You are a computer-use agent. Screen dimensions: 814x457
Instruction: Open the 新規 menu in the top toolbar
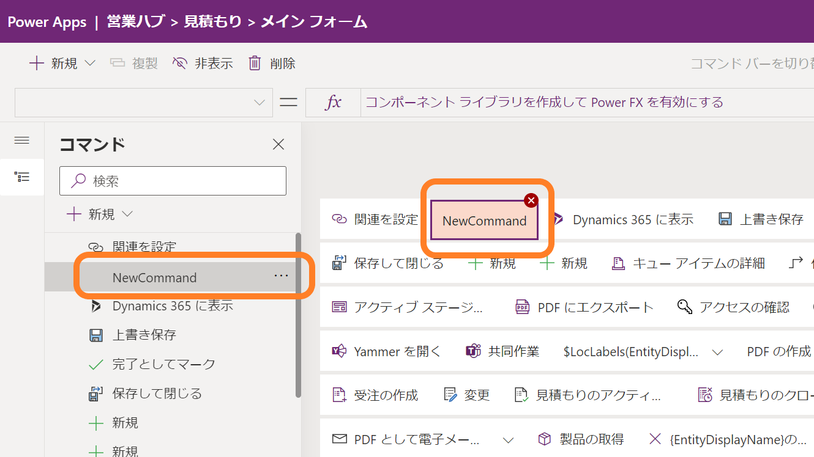tap(62, 63)
